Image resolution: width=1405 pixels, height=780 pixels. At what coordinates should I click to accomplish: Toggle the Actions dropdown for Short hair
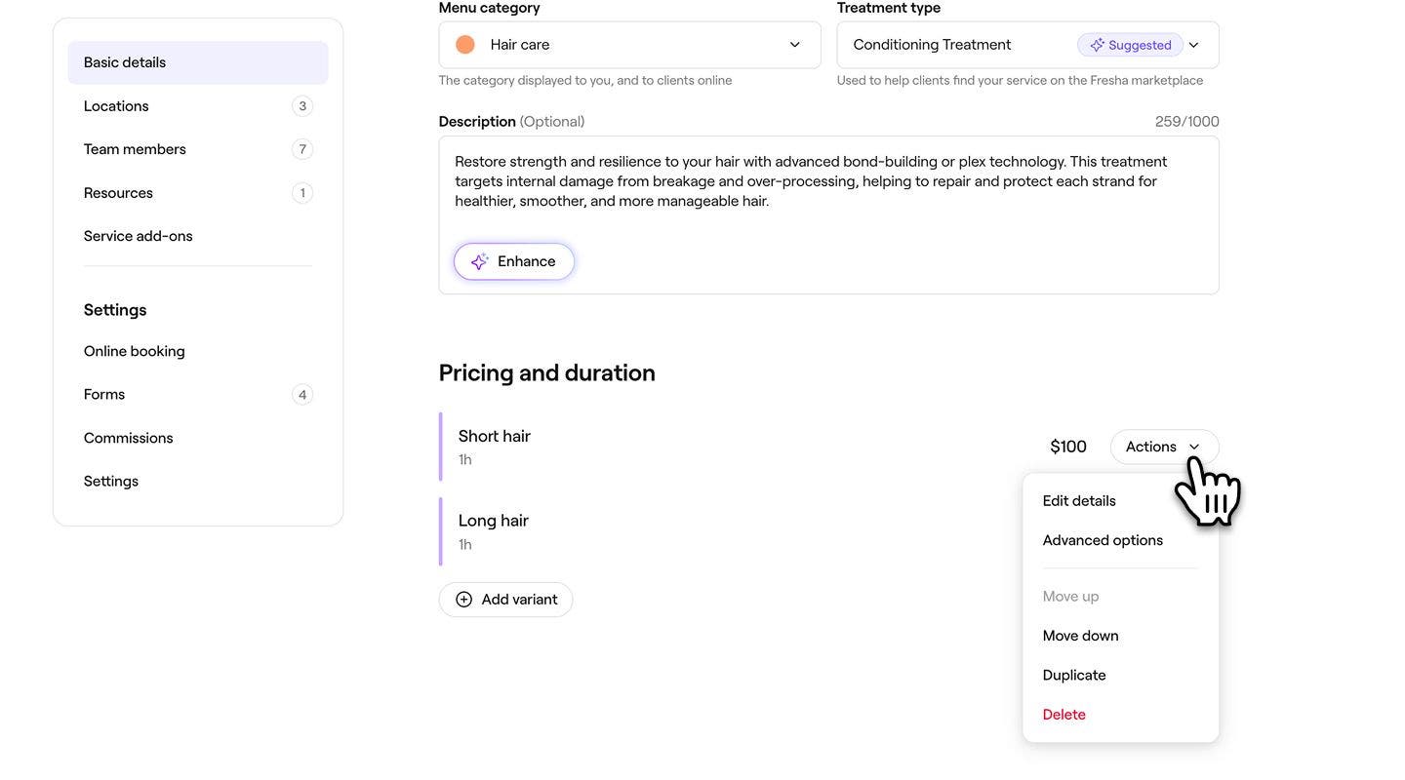[1163, 447]
